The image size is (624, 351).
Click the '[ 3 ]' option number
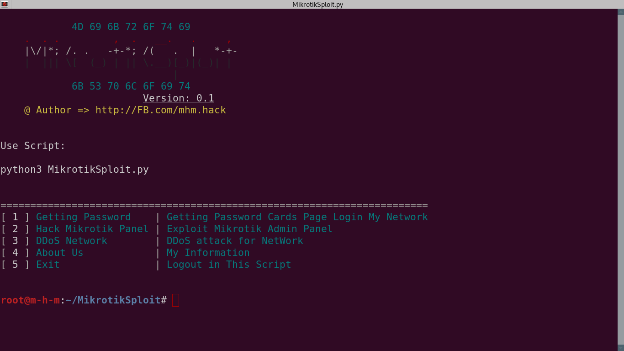click(15, 241)
